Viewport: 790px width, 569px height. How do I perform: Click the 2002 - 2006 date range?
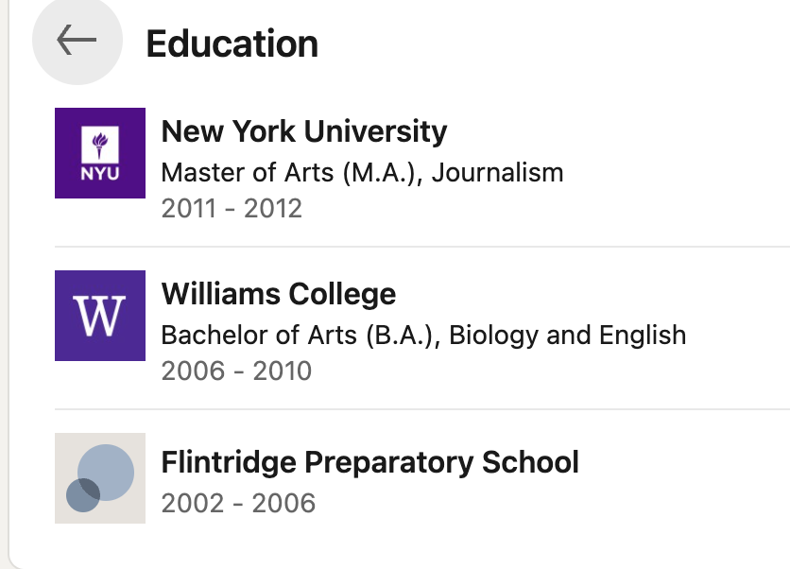click(238, 503)
